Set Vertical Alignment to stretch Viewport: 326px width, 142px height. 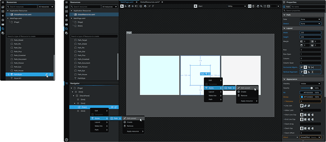(312, 72)
